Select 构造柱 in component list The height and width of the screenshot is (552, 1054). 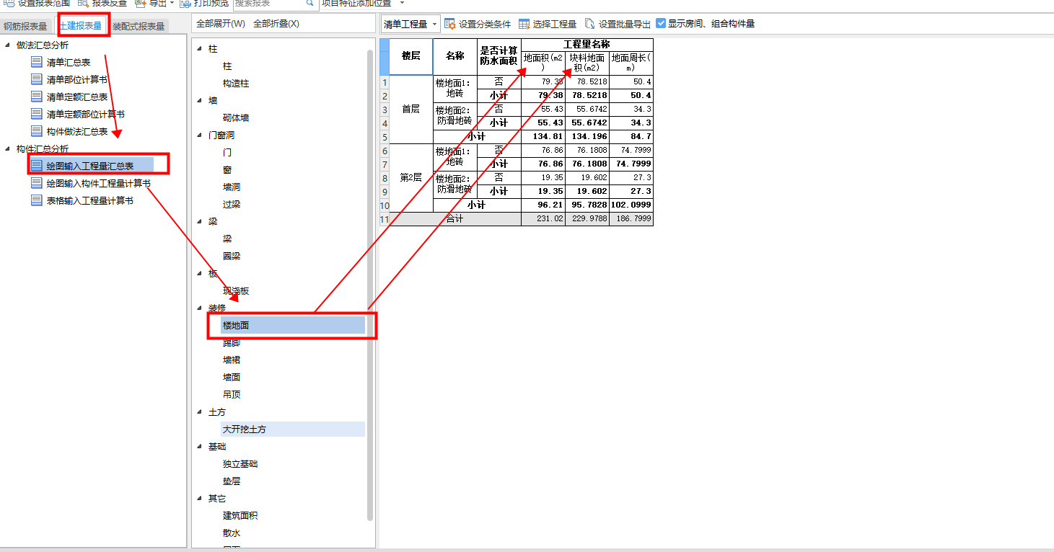[236, 84]
